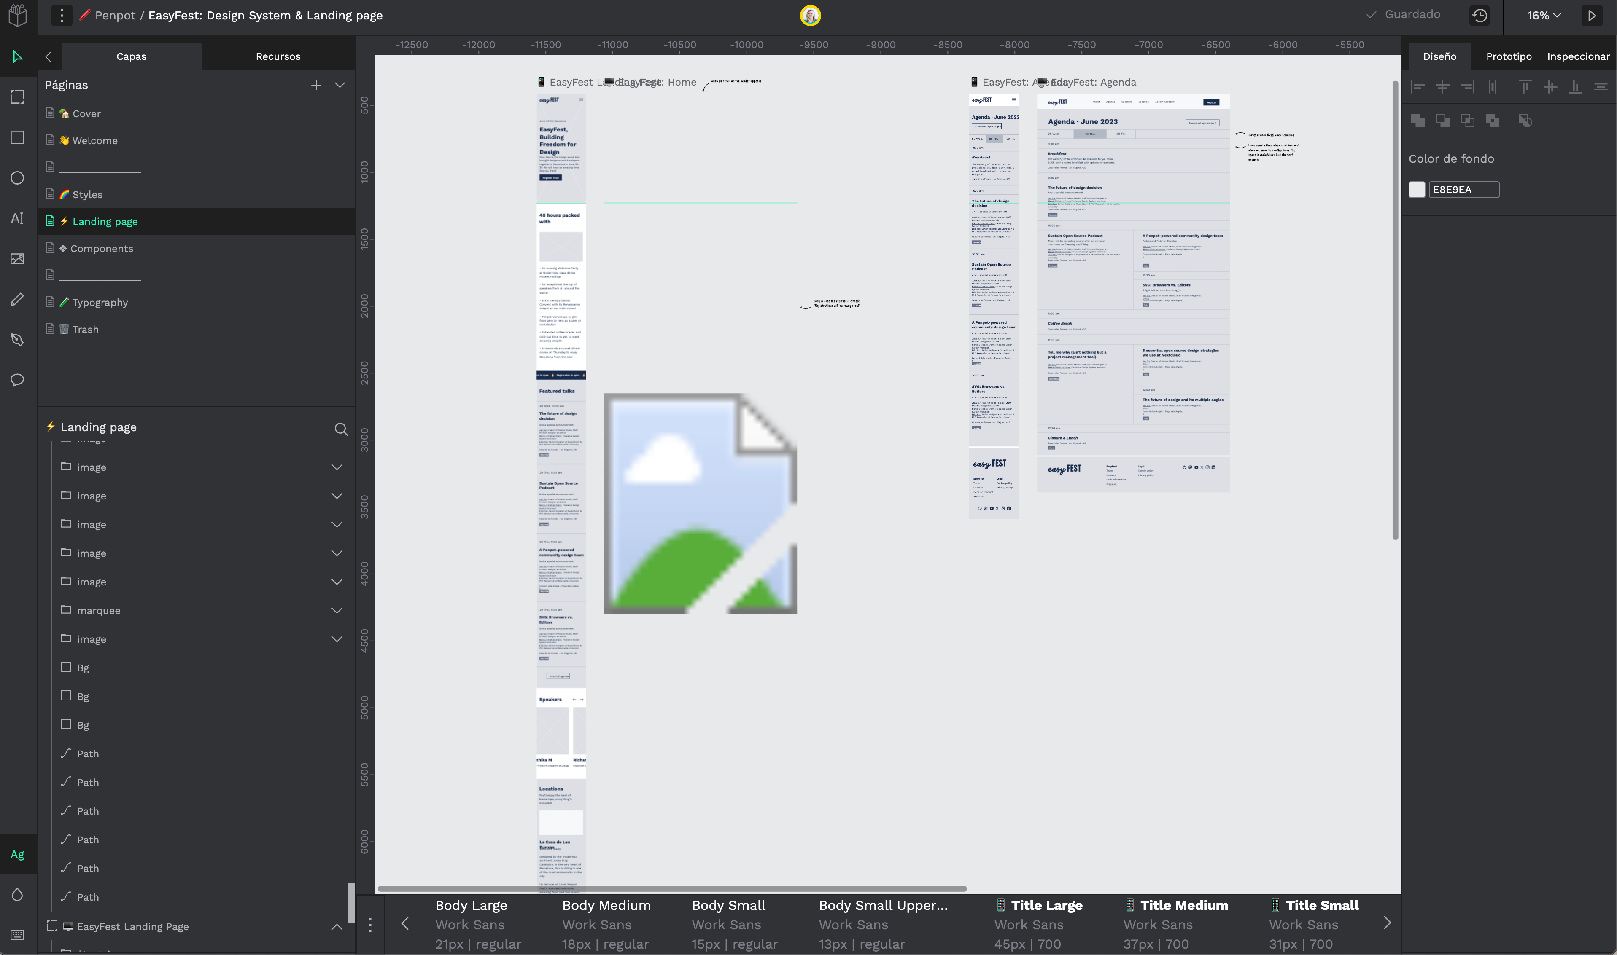This screenshot has width=1617, height=955.
Task: Start presentation with the play button
Action: [x=1591, y=16]
